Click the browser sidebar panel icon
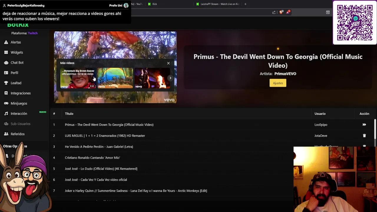Image resolution: width=377 pixels, height=212 pixels. [x=328, y=12]
